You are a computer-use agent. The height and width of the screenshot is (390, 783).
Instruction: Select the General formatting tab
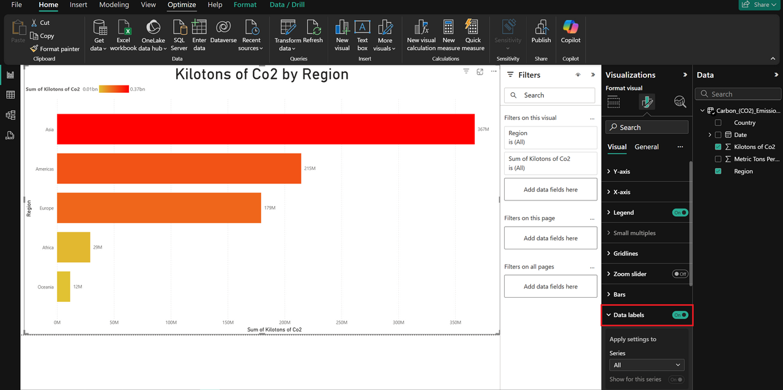click(x=647, y=147)
